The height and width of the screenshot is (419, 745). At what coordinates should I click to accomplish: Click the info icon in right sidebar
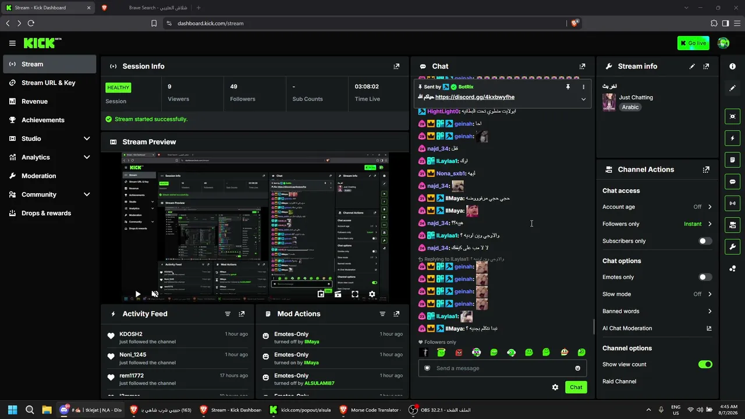click(x=732, y=66)
